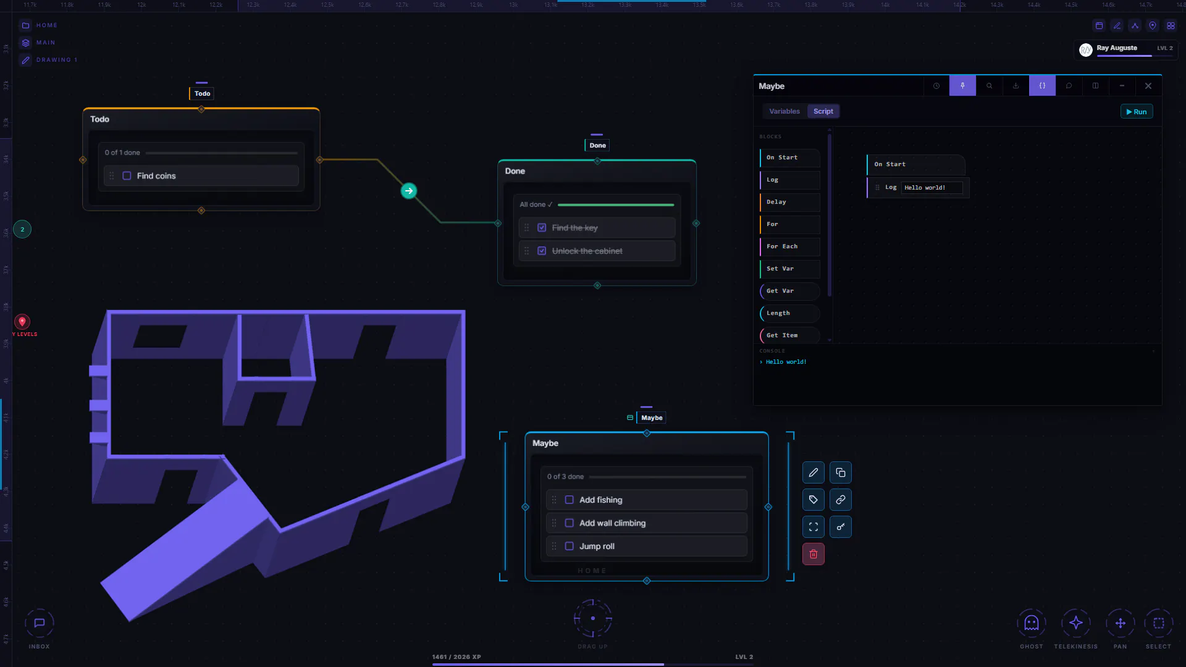Image resolution: width=1186 pixels, height=667 pixels.
Task: Click the Ray Auguste profile card
Action: 1125,49
